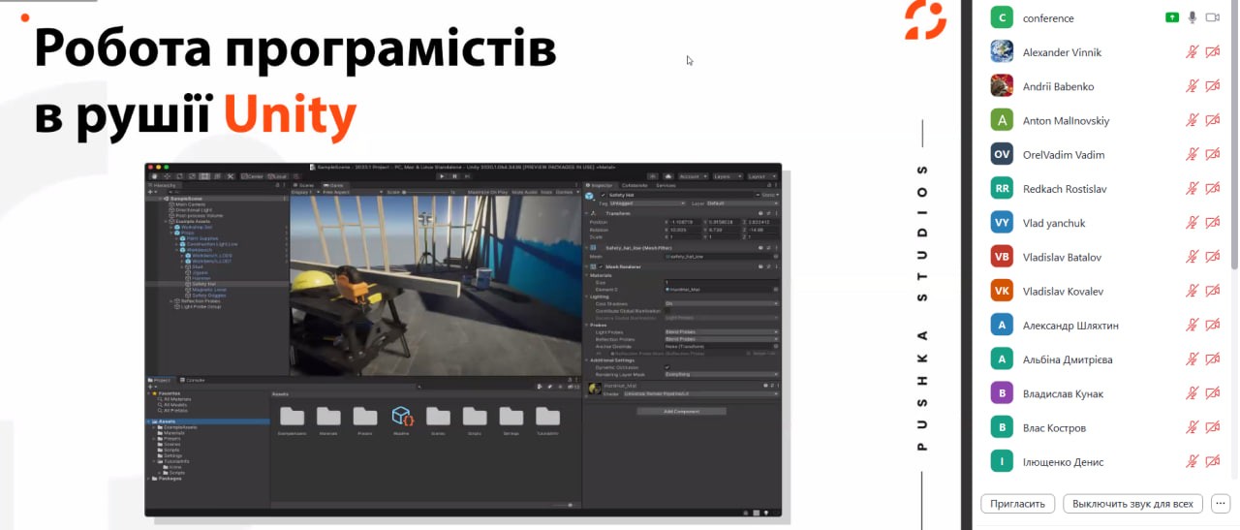This screenshot has height=530, width=1240.
Task: Click Maximize On Play in Game view
Action: pos(488,192)
